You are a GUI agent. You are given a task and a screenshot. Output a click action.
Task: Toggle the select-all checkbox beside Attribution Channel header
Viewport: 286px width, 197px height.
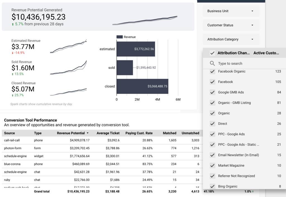(212, 53)
